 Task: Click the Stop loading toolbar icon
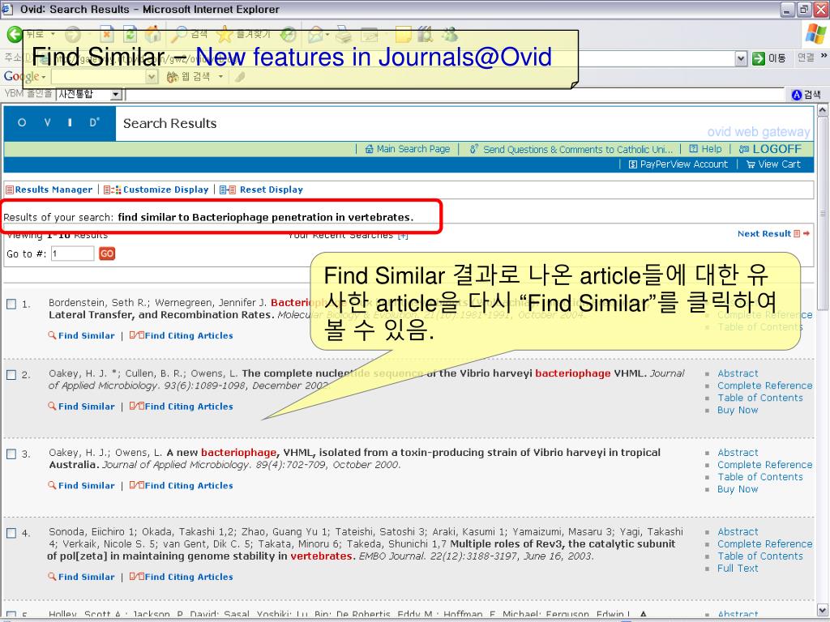click(107, 35)
